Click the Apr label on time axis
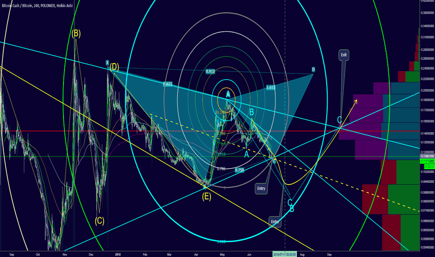Image resolution: width=435 pixels, height=257 pixels. pyautogui.click(x=196, y=254)
